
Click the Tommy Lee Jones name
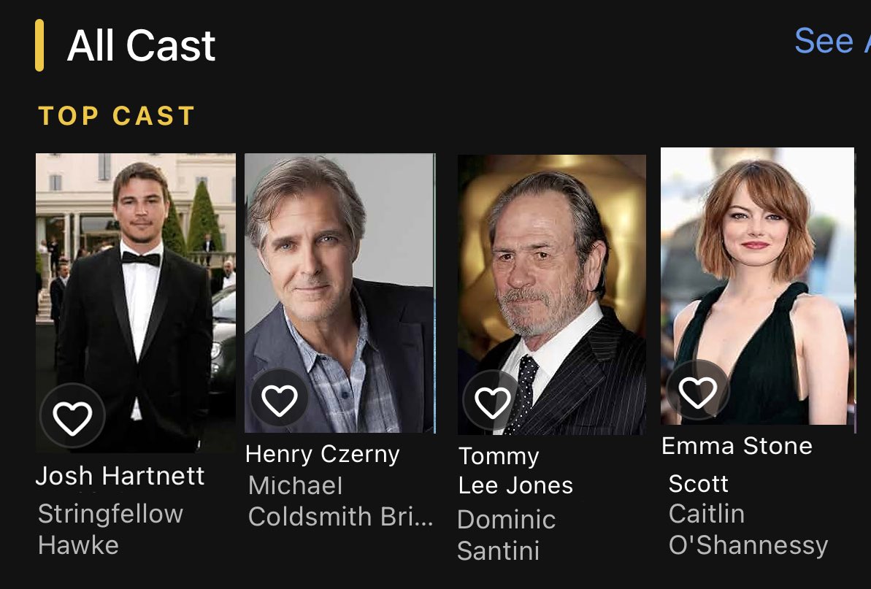coord(515,471)
